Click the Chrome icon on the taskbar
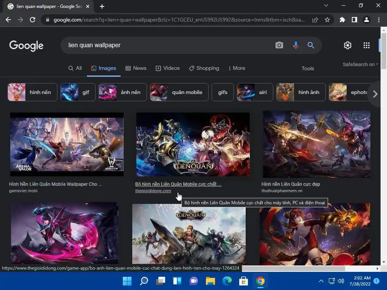Viewport: 387px width, 290px height. [260, 281]
